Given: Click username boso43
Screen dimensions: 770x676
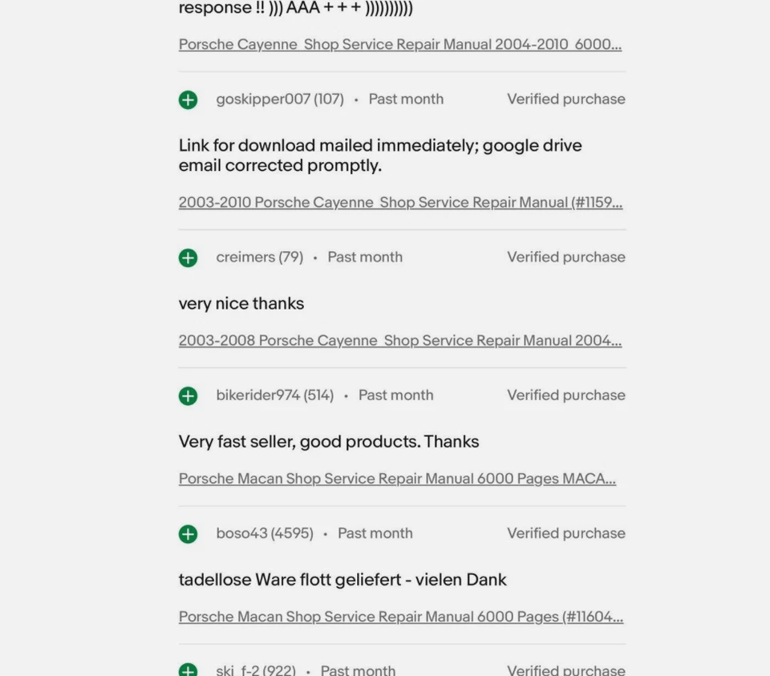Looking at the screenshot, I should (241, 533).
